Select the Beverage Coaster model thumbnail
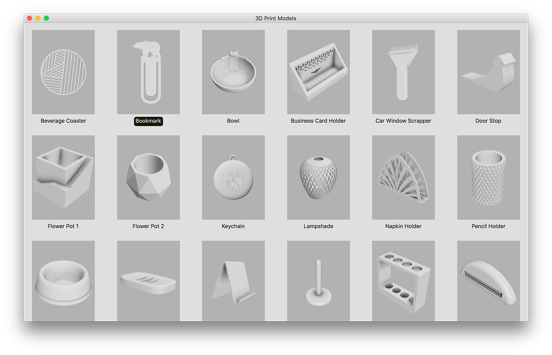This screenshot has width=552, height=355. pyautogui.click(x=63, y=72)
